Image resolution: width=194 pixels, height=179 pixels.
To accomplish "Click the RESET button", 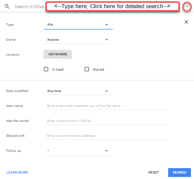I will pos(154,172).
